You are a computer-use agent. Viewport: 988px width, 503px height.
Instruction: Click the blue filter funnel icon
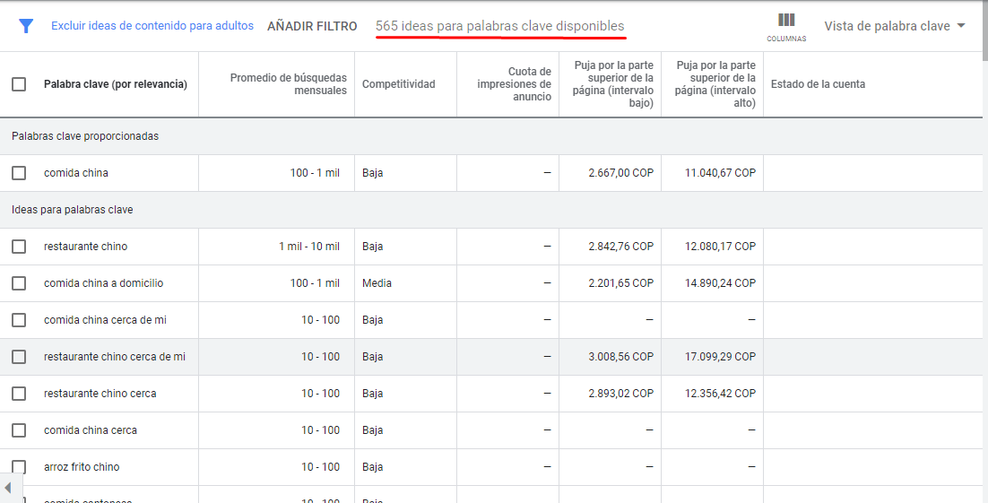(x=26, y=26)
